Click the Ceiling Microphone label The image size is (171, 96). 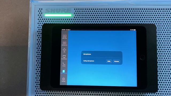88,61
